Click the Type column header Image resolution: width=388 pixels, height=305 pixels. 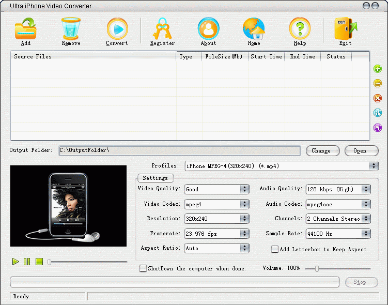click(x=189, y=56)
